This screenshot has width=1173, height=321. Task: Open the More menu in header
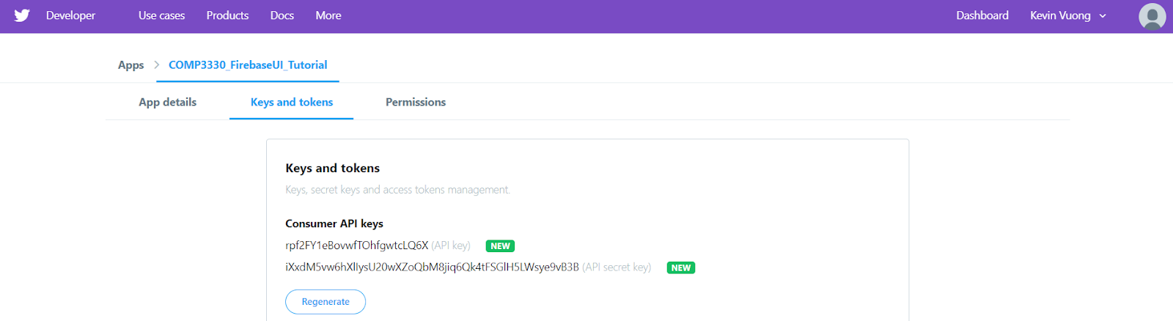point(328,15)
